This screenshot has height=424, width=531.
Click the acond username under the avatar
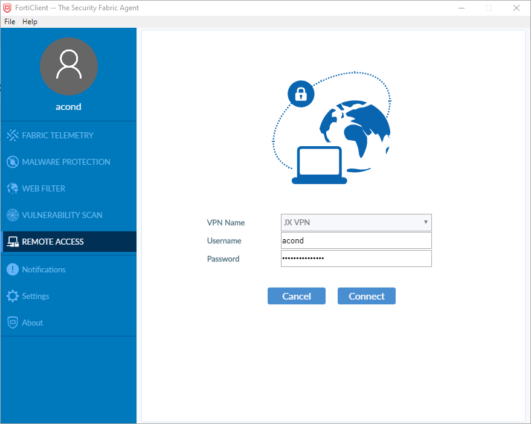(x=68, y=107)
